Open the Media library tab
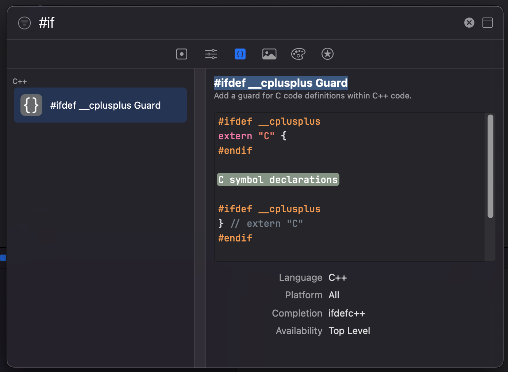 pos(269,54)
